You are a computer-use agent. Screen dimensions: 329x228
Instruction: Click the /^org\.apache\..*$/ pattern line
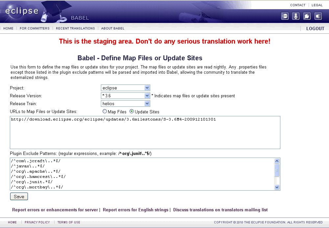pos(36,171)
